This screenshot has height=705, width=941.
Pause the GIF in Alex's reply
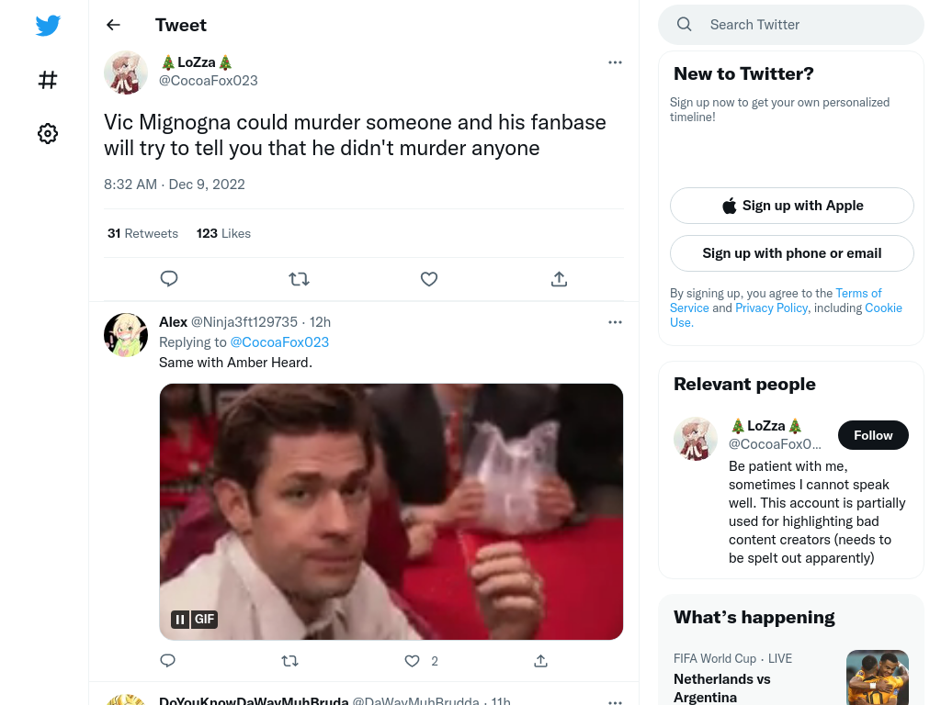pos(179,620)
